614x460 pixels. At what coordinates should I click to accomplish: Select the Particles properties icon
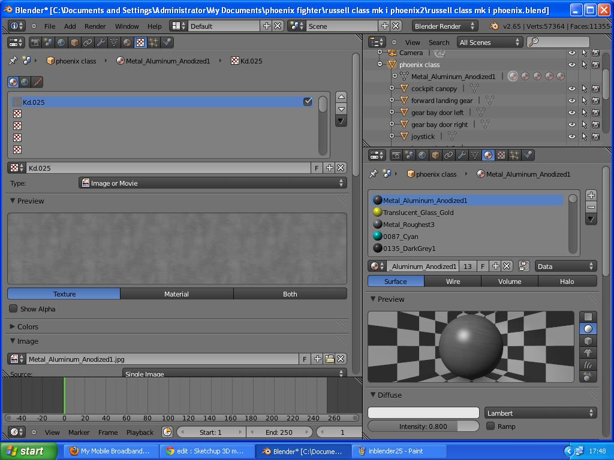(x=514, y=155)
